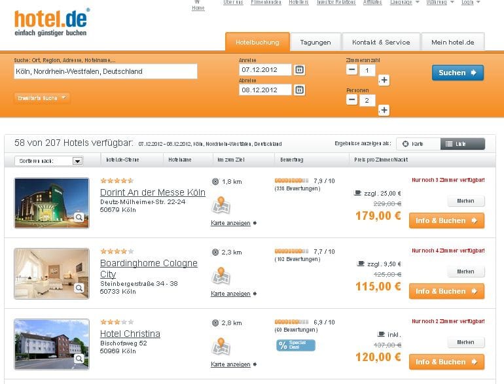Open the Über uns link
This screenshot has width=504, height=384.
click(x=233, y=2)
